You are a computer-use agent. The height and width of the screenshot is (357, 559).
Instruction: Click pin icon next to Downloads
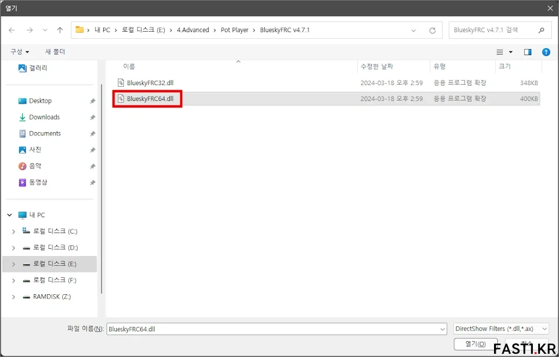pos(92,117)
